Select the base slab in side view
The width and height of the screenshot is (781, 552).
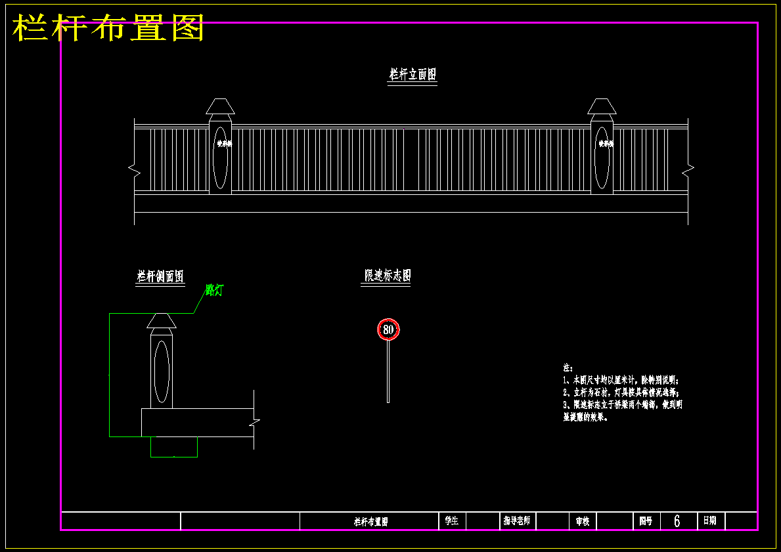(x=198, y=423)
